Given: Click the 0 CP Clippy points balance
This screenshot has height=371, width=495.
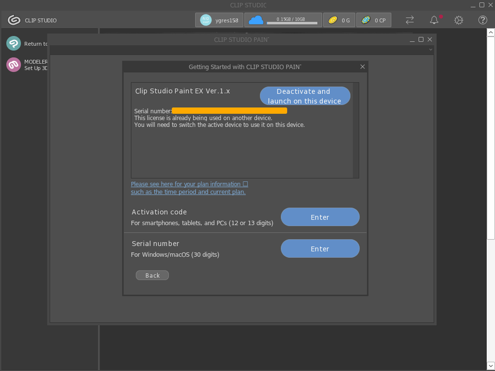Looking at the screenshot, I should point(374,20).
